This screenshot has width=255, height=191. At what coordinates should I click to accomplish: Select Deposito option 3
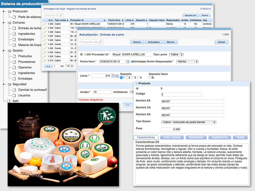pyautogui.click(x=133, y=78)
